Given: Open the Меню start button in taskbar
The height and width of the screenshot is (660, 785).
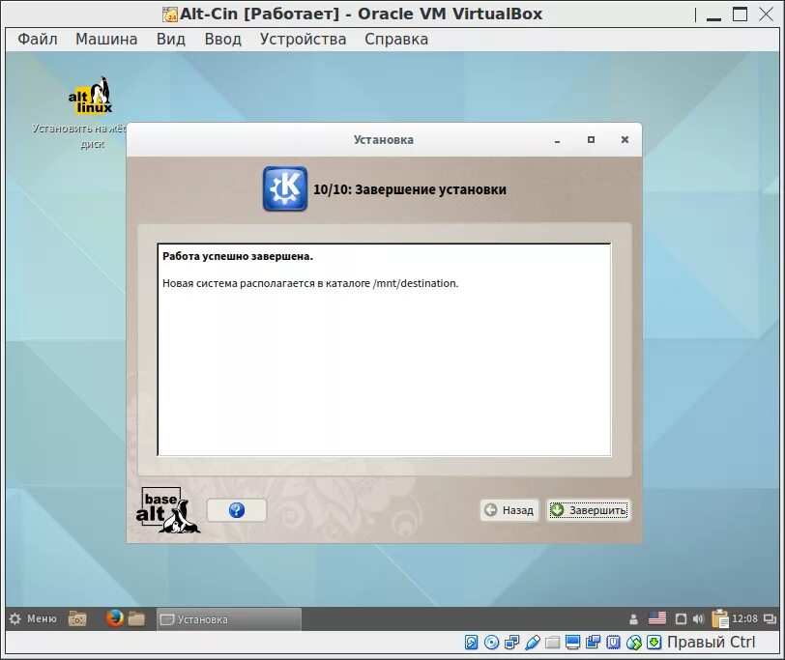Looking at the screenshot, I should (34, 619).
